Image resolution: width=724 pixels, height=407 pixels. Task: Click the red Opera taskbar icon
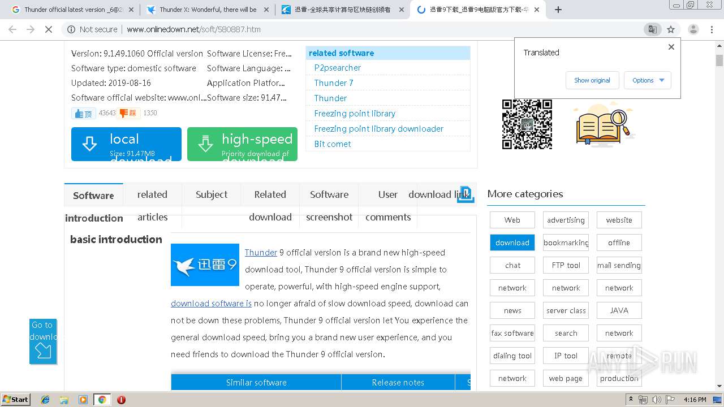(121, 400)
